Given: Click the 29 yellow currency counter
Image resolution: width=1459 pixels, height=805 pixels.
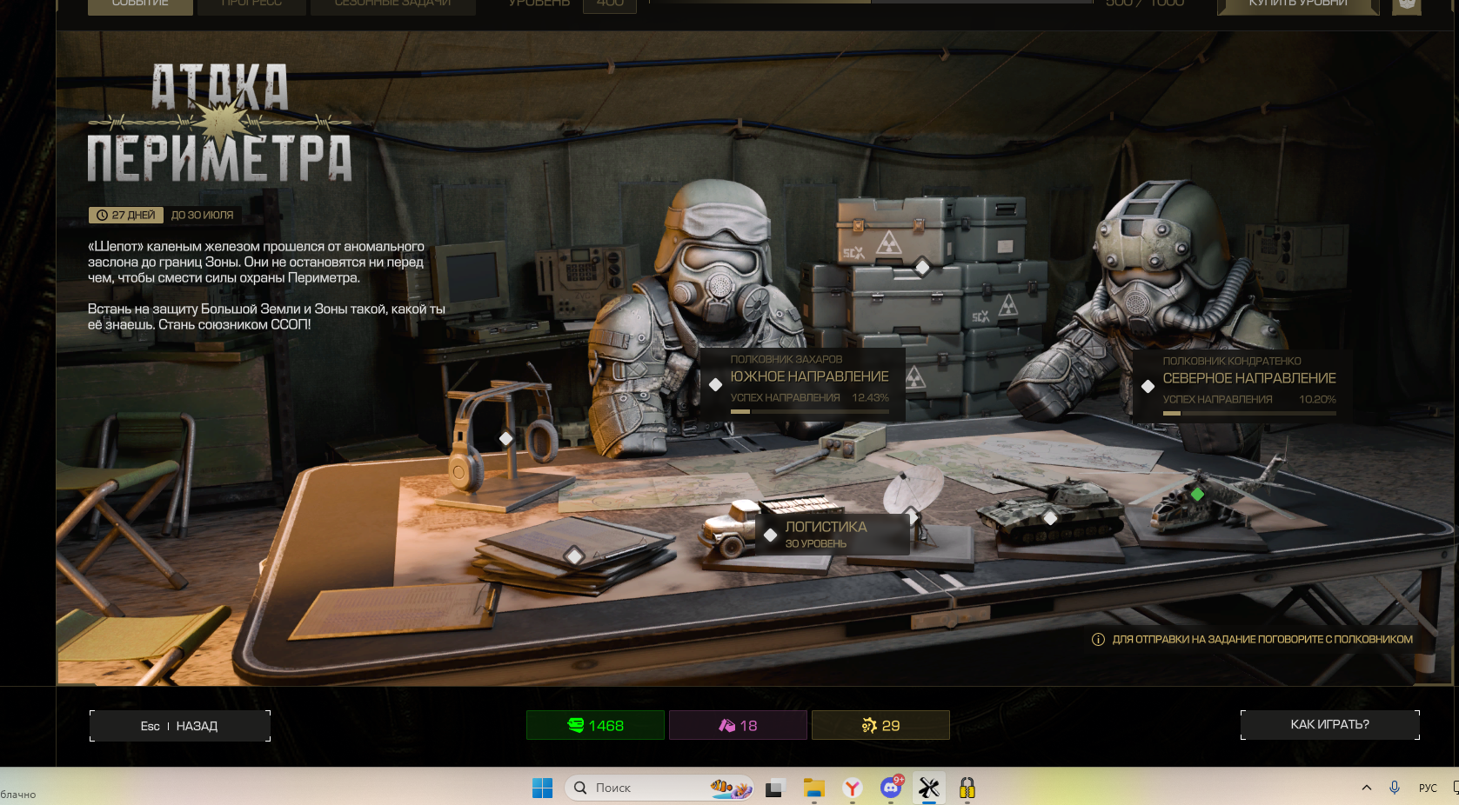Looking at the screenshot, I should 880,725.
